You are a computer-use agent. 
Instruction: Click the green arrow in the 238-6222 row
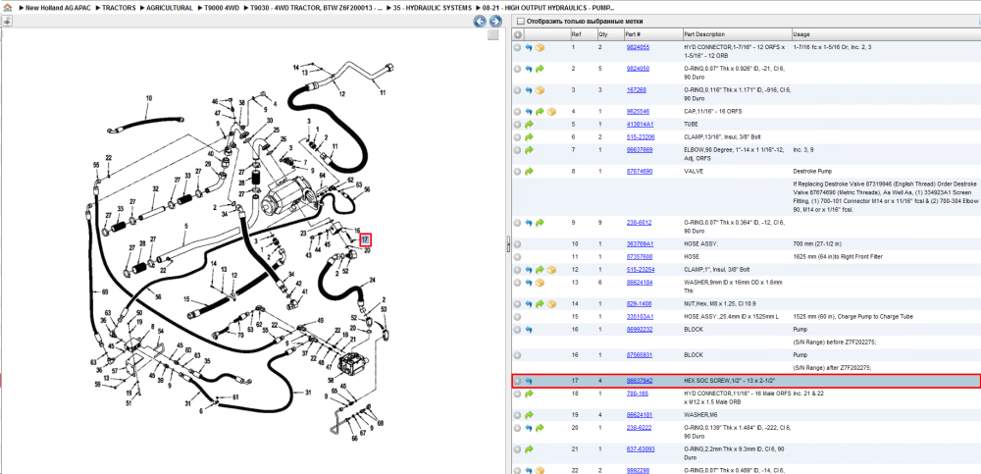(540, 428)
